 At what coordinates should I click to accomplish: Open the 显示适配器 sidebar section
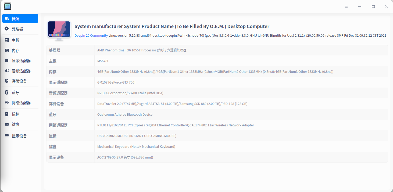tap(21, 61)
